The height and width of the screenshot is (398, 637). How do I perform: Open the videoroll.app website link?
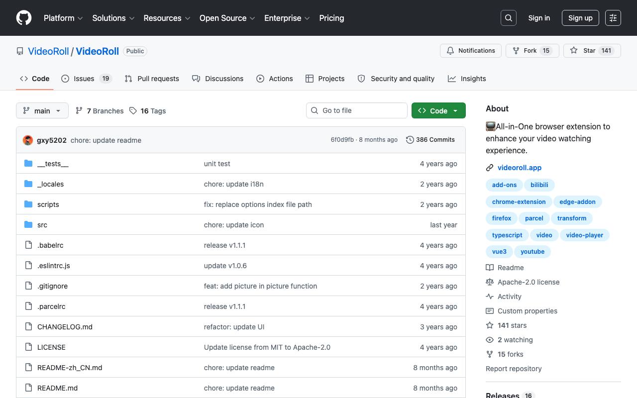520,168
